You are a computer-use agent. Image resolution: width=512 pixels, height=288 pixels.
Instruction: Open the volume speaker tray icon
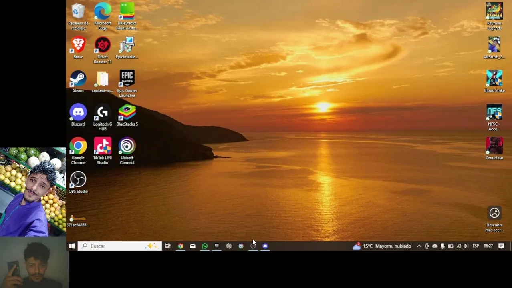(466, 246)
